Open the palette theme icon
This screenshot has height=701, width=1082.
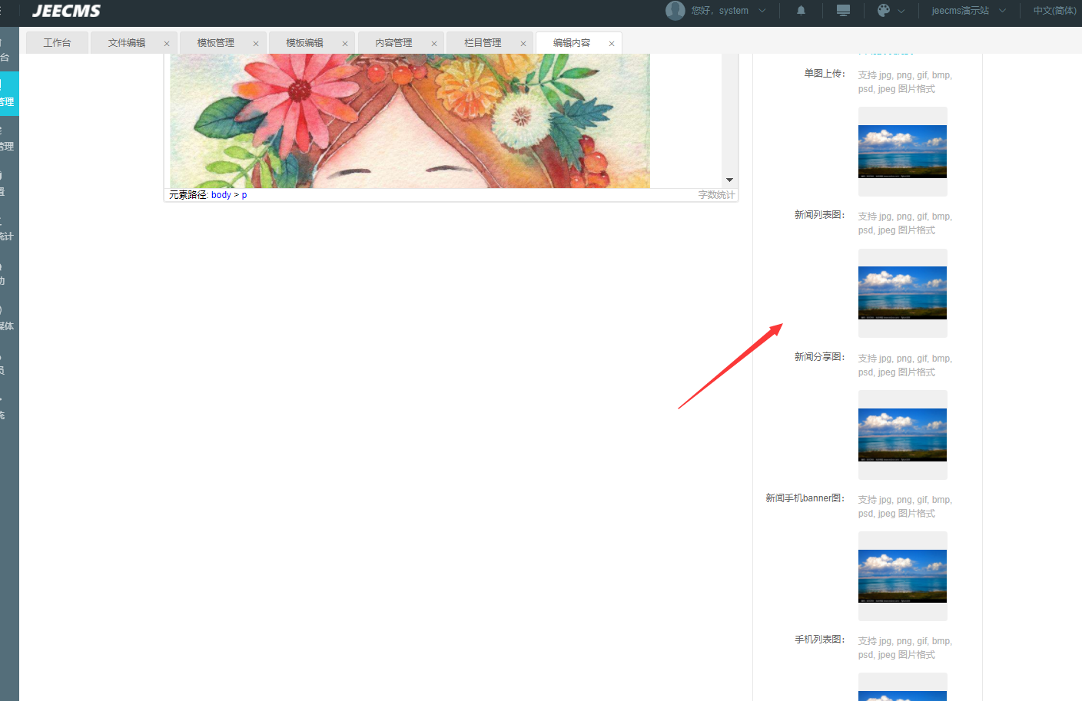tap(884, 11)
